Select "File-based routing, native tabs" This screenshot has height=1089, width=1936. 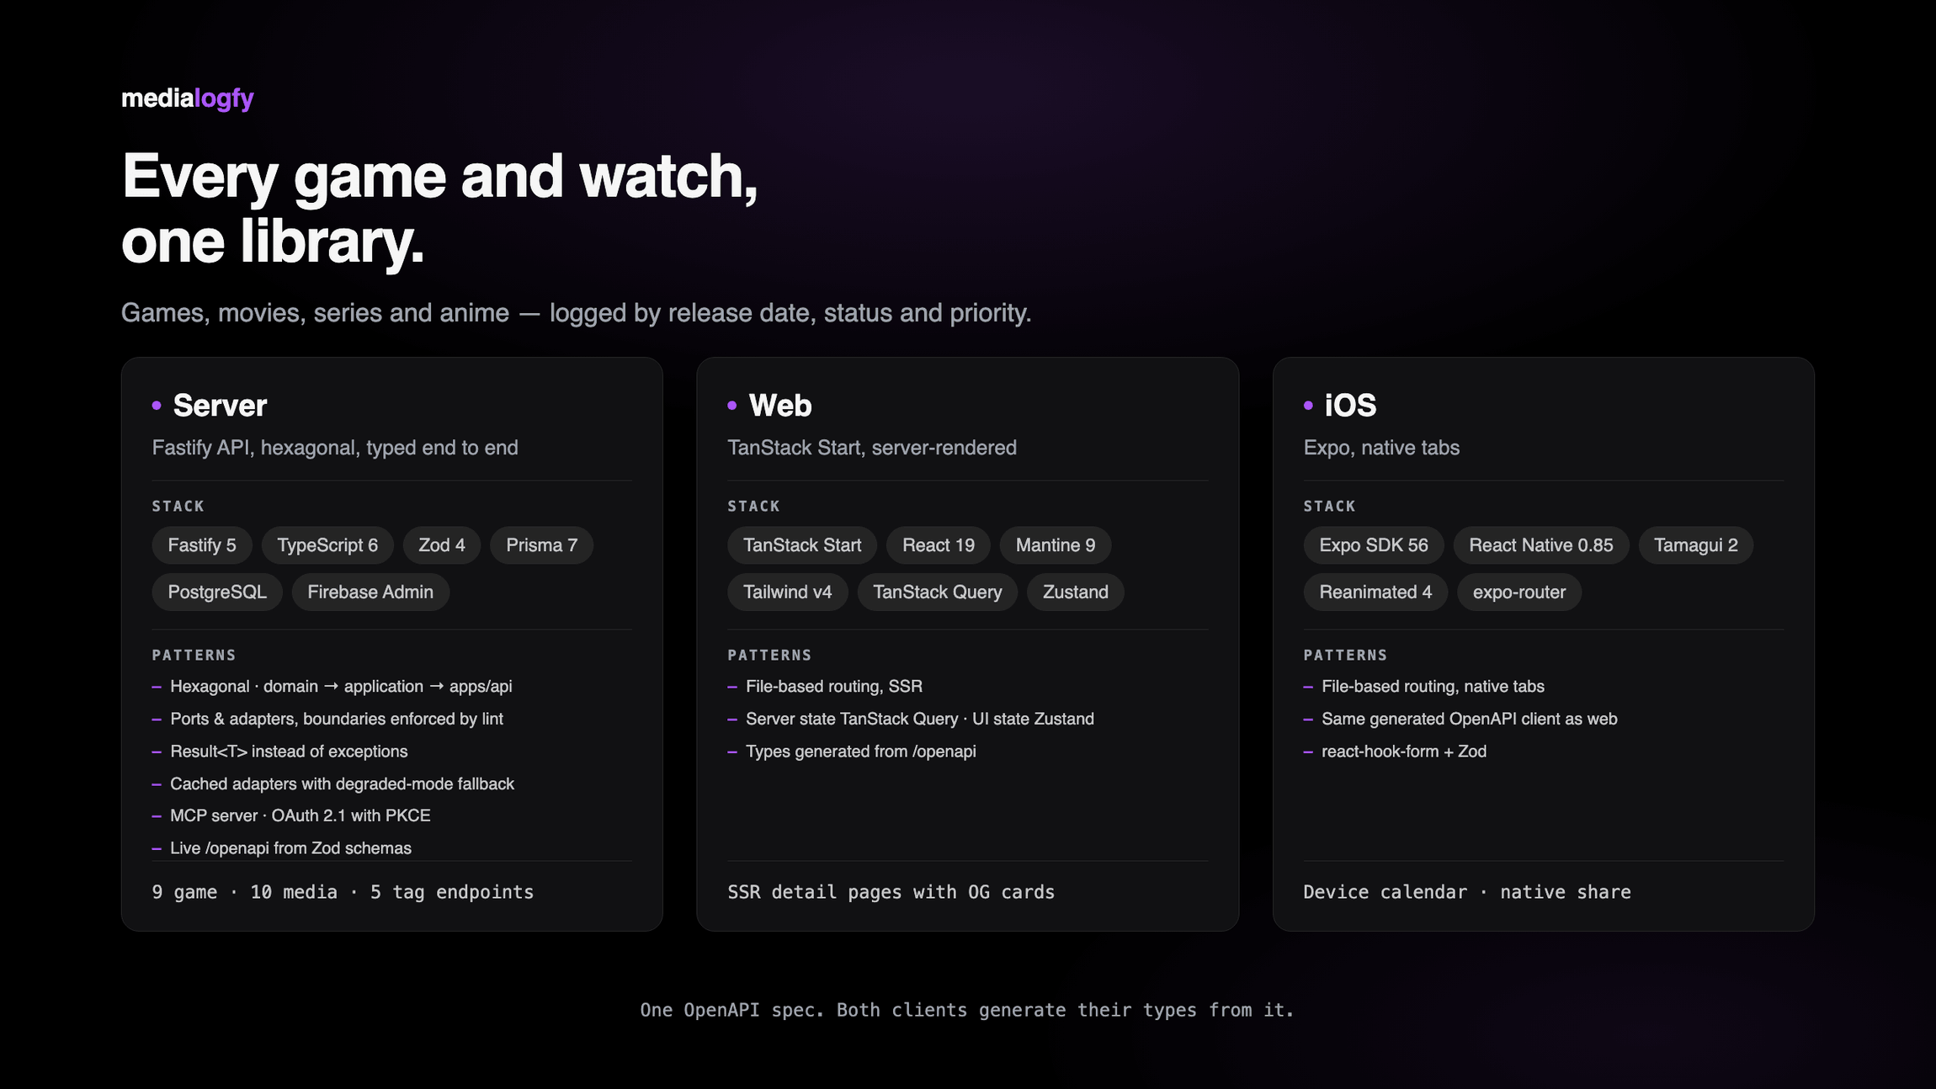pos(1433,687)
